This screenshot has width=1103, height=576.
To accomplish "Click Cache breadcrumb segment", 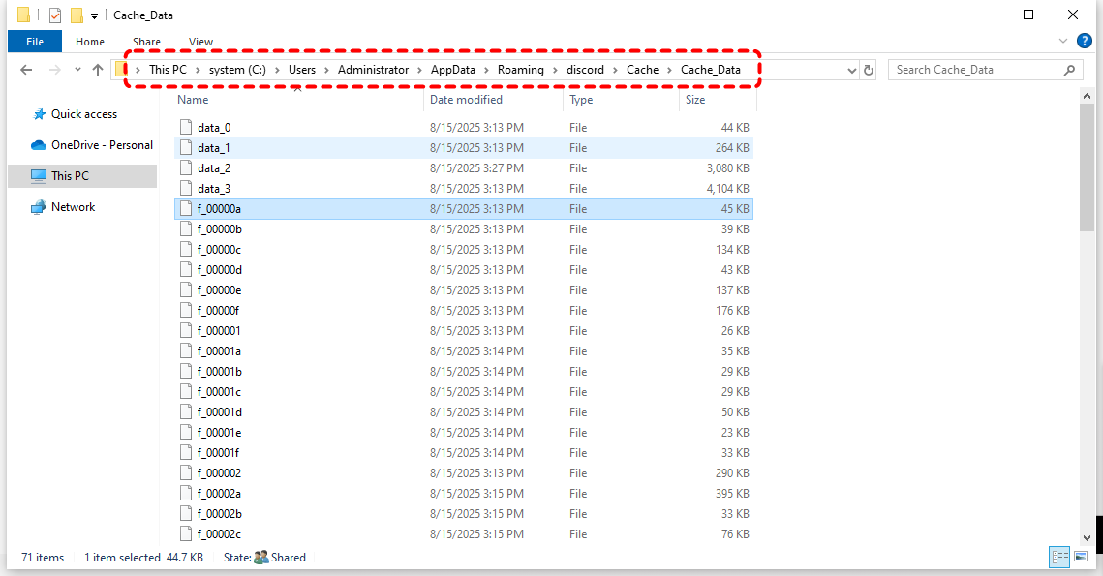I will point(643,70).
